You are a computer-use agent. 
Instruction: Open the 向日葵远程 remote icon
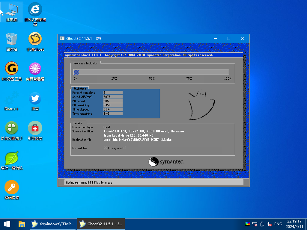35,71
